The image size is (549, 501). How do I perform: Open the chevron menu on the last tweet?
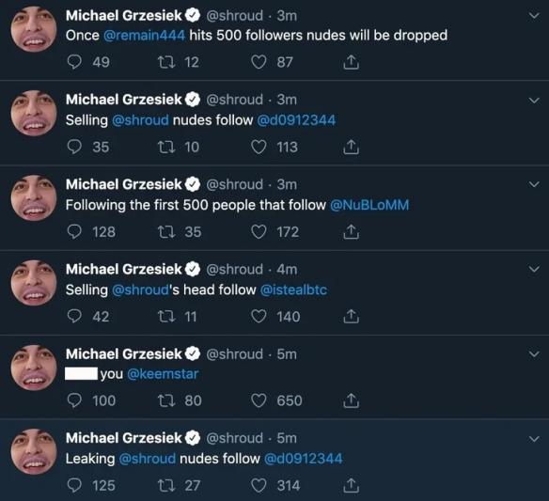pyautogui.click(x=534, y=438)
